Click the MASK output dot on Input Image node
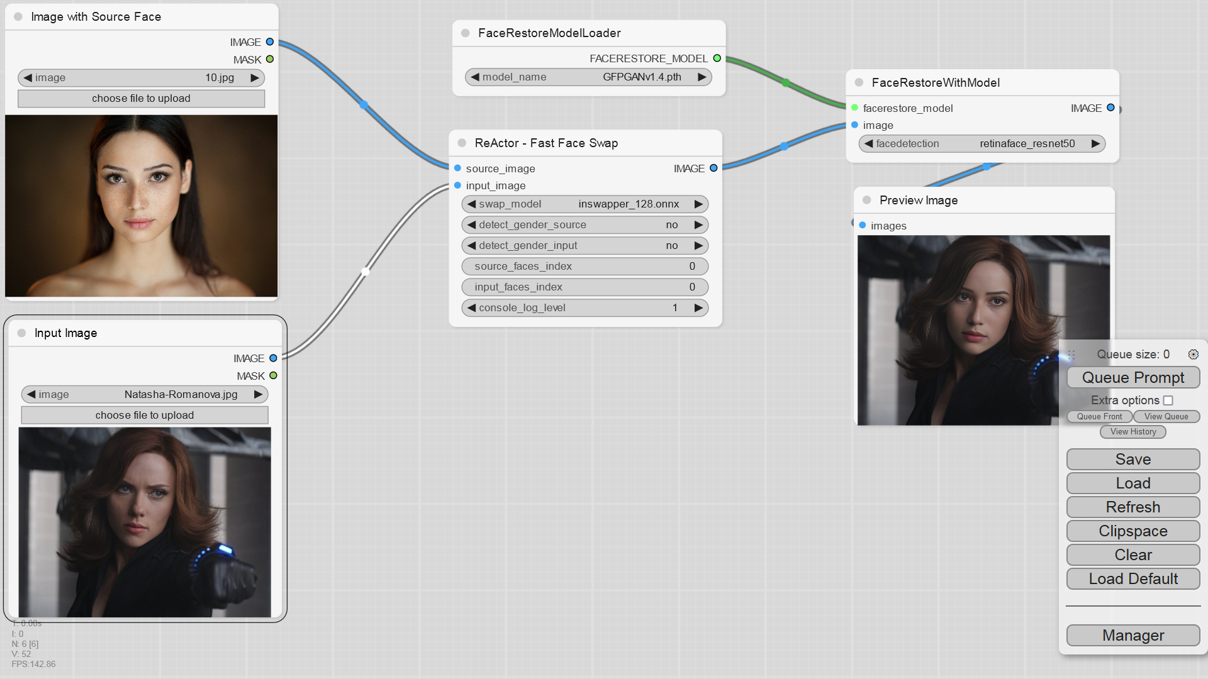 pos(273,375)
